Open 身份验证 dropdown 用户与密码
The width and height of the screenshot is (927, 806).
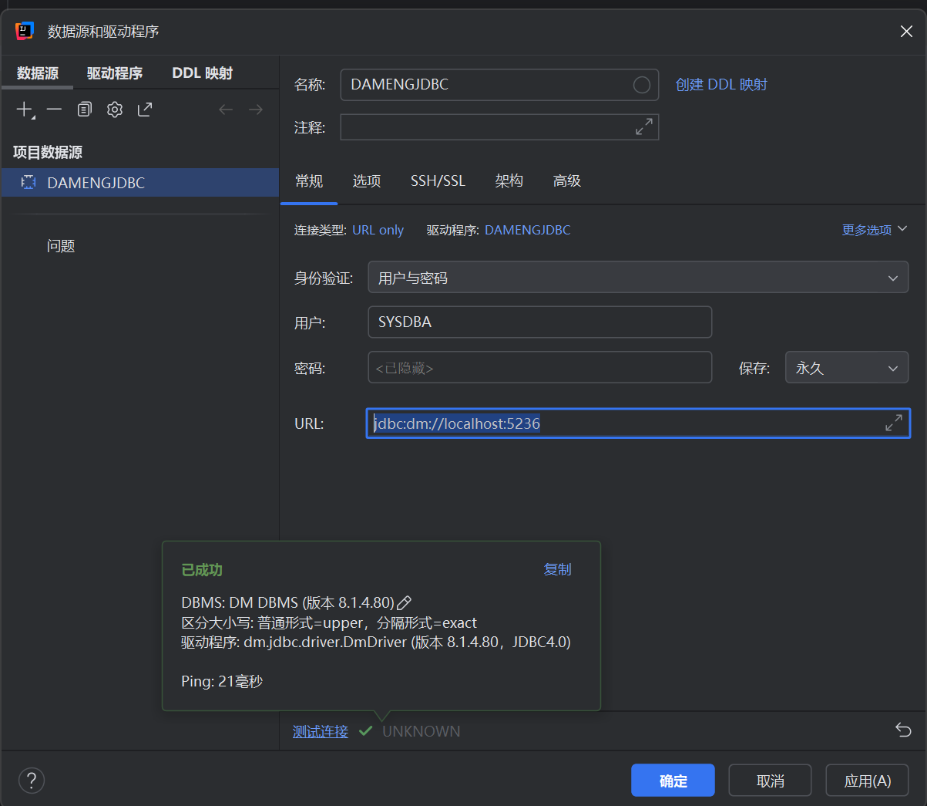(x=638, y=278)
